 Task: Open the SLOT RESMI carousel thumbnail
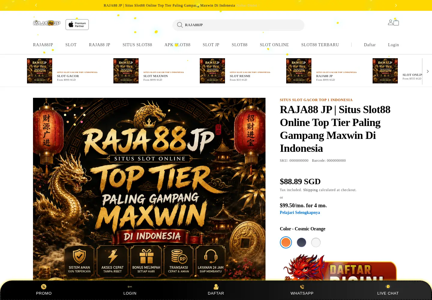coord(212,71)
